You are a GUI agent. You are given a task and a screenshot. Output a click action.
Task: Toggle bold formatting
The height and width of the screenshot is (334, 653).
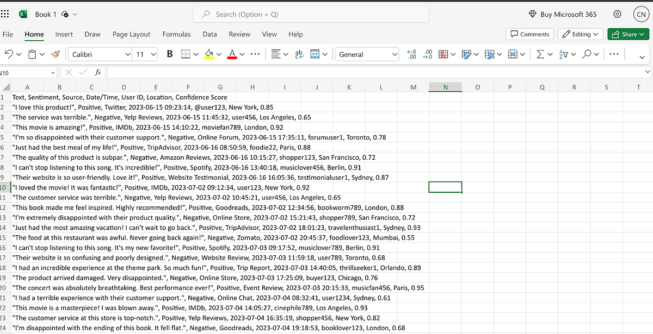169,54
